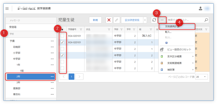Image resolution: width=217 pixels, height=104 pixels.
Task: Uncheck the fourth table row checkbox
Action: pos(62,55)
